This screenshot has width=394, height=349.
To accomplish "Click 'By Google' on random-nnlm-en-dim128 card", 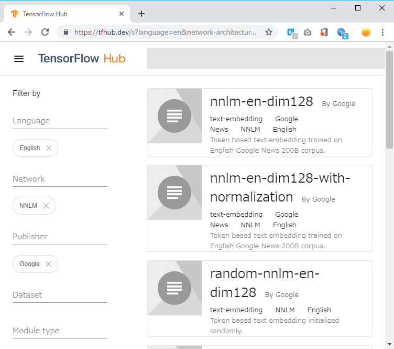I will pyautogui.click(x=282, y=294).
